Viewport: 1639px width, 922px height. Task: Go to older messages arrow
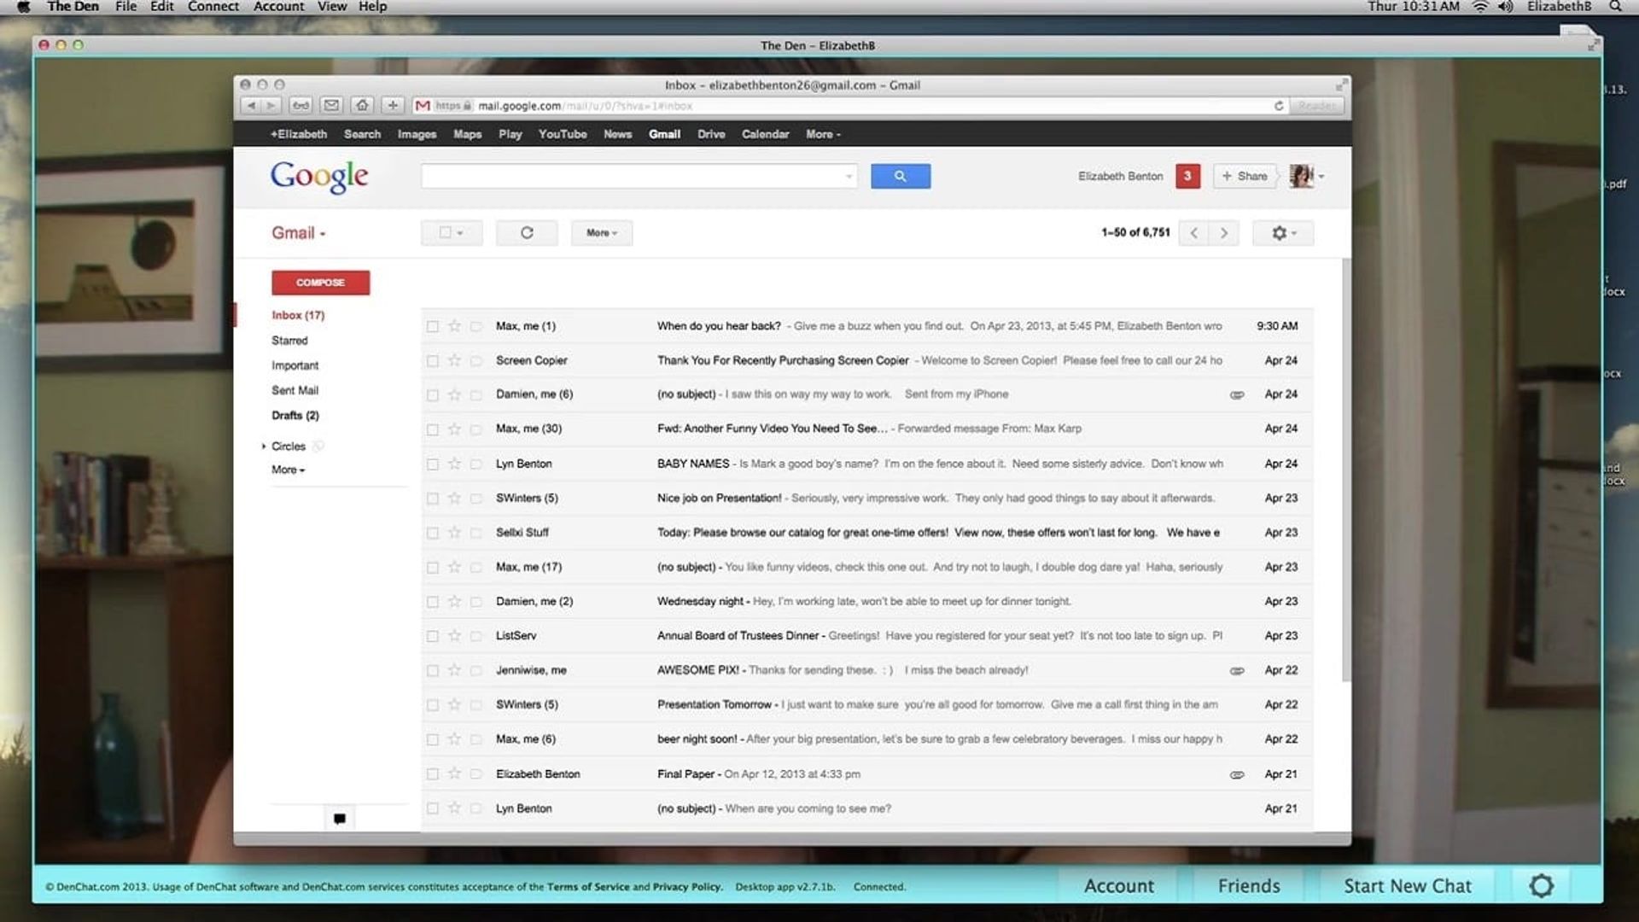pos(1224,233)
